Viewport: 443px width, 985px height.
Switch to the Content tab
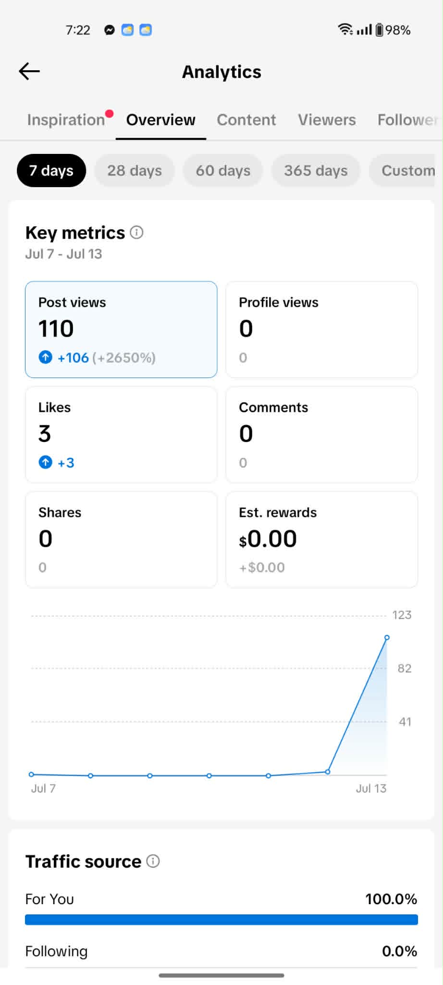click(246, 120)
